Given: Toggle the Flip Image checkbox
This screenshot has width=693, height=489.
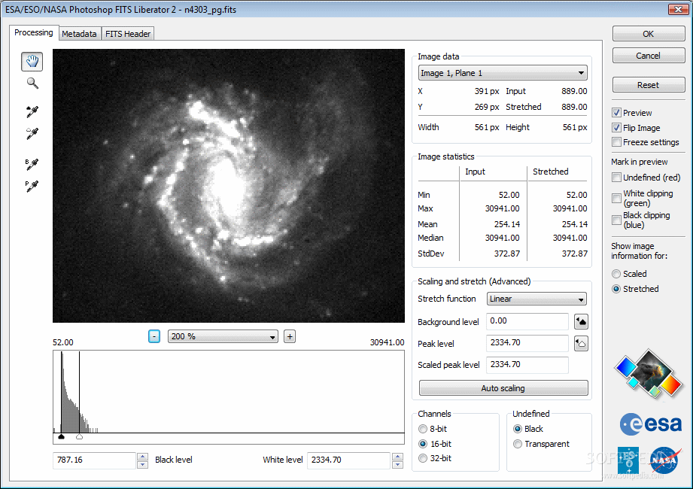Looking at the screenshot, I should click(616, 128).
